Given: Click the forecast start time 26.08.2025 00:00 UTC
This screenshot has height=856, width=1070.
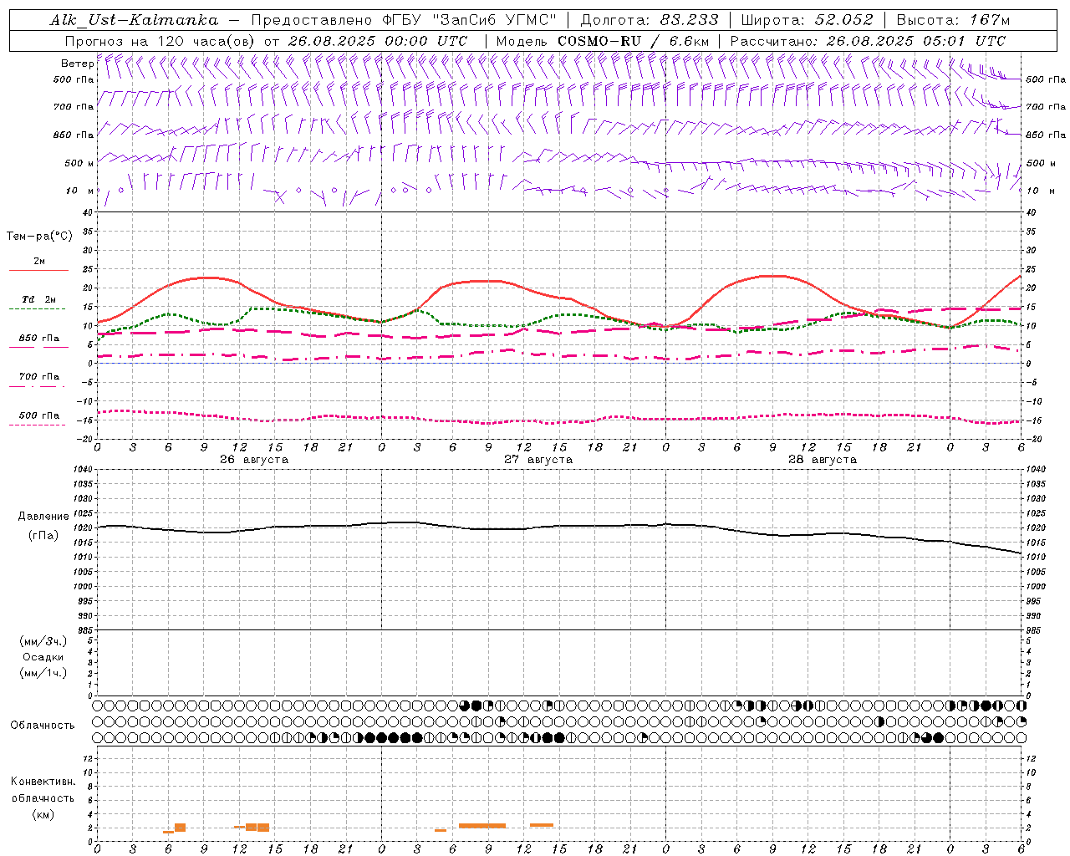Looking at the screenshot, I should (x=378, y=41).
